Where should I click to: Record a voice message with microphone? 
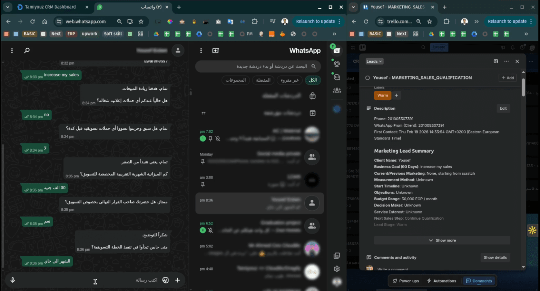point(13,280)
